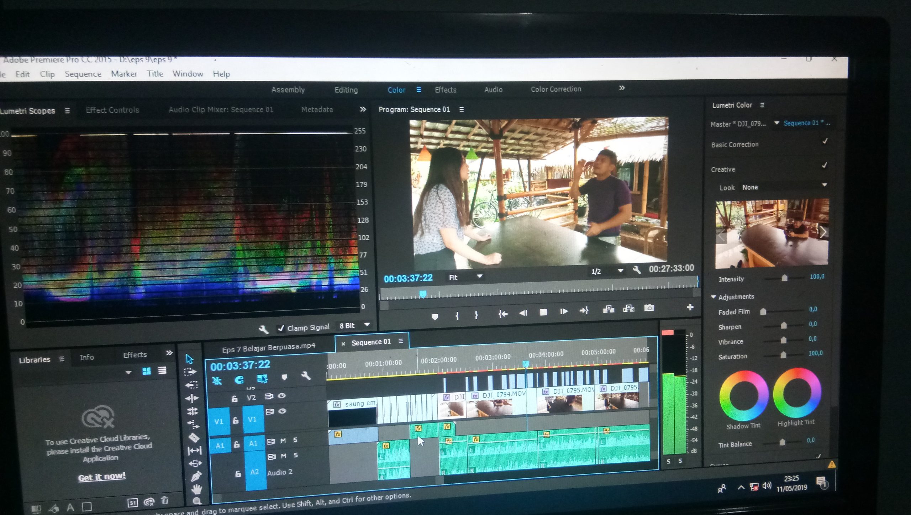Show more workspaces overflow chevron
911x515 pixels.
tap(622, 88)
